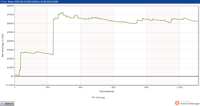
Task: Click the green Winnings legend line swatch
Action: pos(93,97)
